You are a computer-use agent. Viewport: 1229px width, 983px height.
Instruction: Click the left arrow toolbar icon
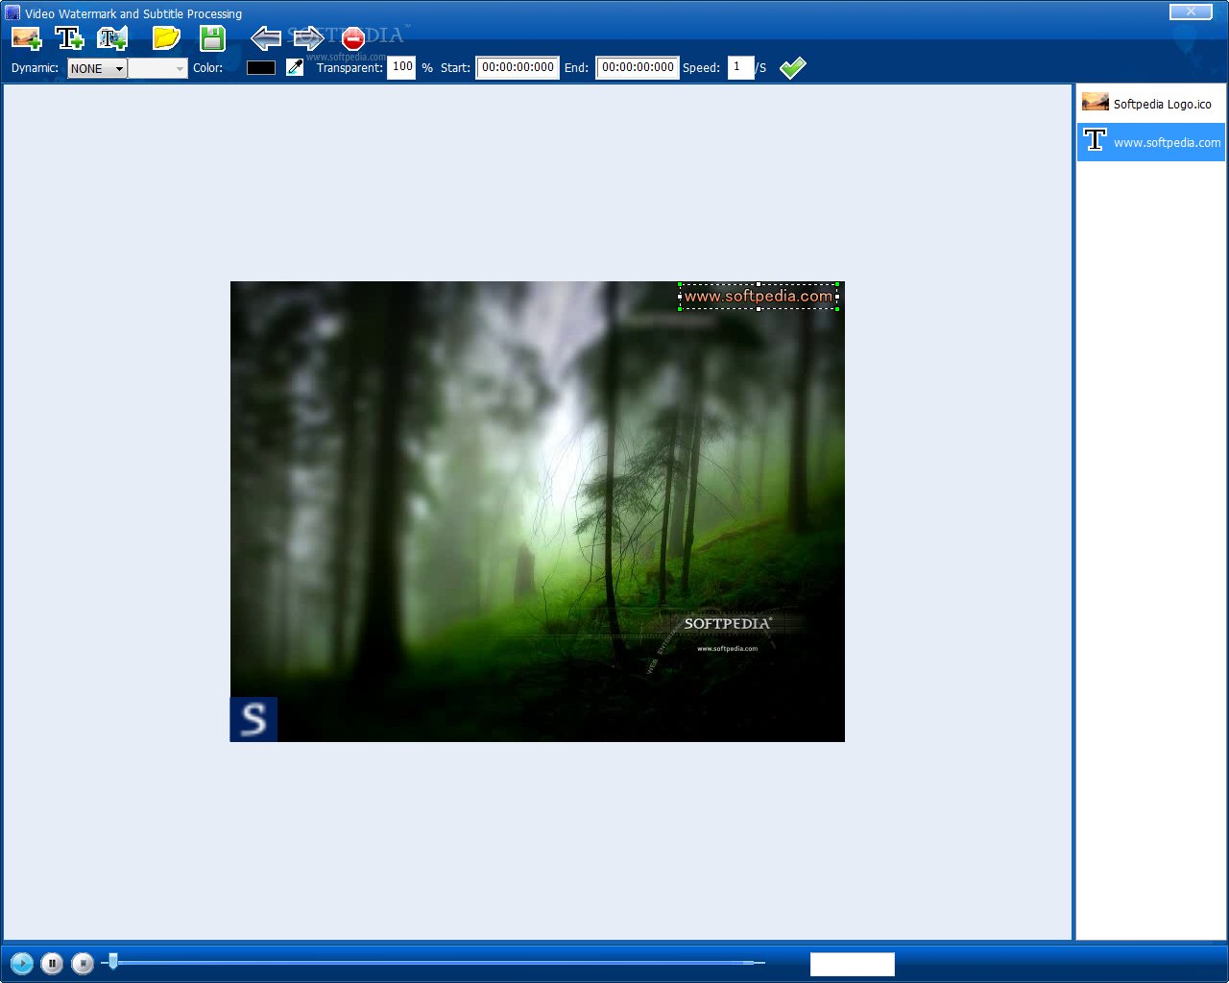click(265, 38)
